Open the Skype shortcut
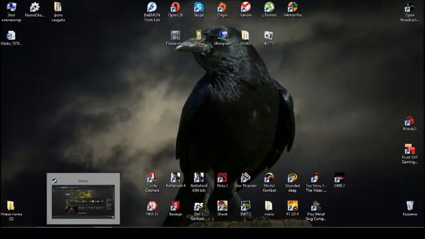 pyautogui.click(x=199, y=10)
